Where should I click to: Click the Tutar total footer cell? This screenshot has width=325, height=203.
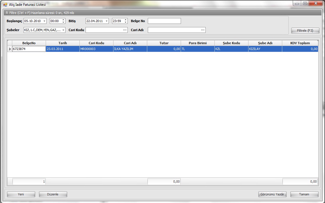[164, 181]
